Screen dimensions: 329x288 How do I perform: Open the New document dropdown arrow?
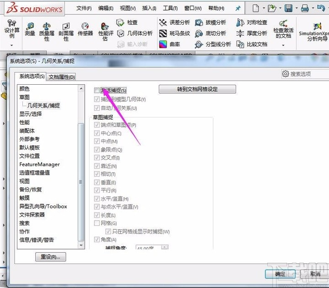pos(264,8)
